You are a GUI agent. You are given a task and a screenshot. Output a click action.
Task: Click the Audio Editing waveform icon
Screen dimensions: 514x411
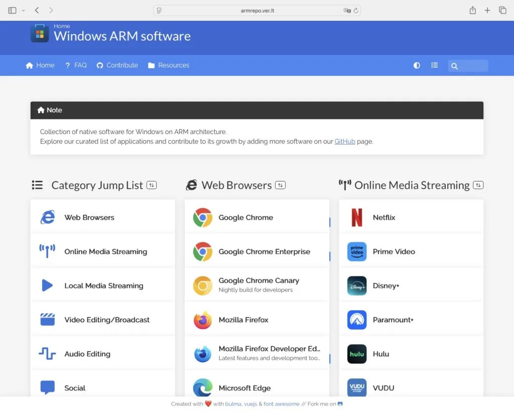coord(48,354)
